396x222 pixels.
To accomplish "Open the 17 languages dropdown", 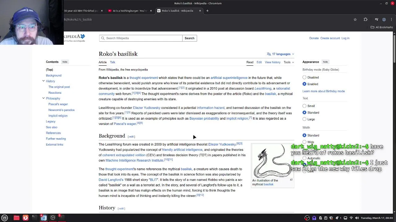I will coord(281,54).
